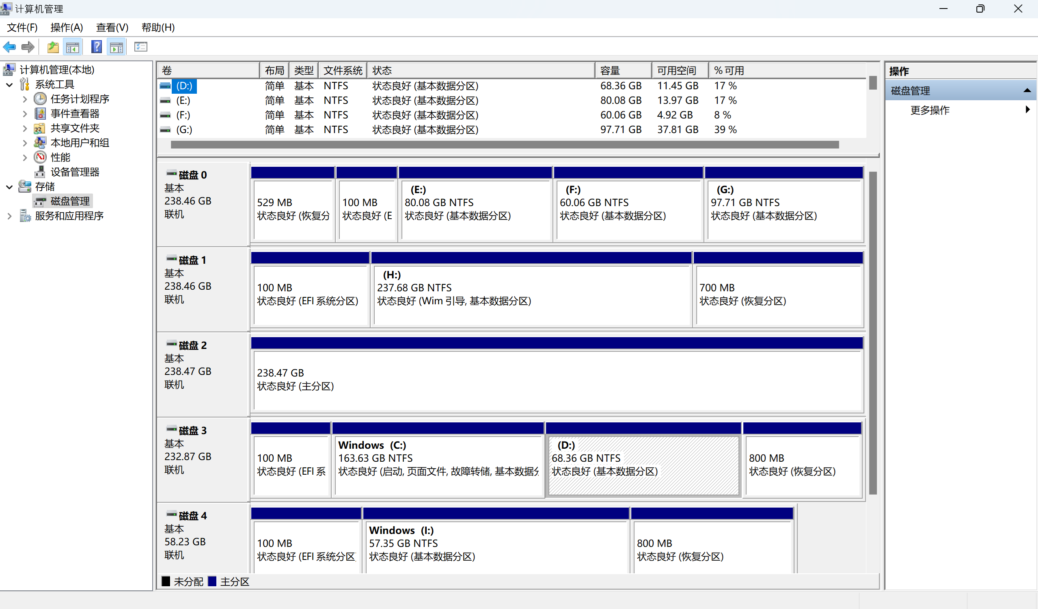Open the 操作(A) menu
Viewport: 1038px width, 609px height.
click(66, 28)
